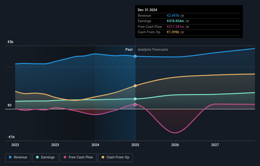260x166 pixels.
Task: Click the 2025 x-axis label
Action: pos(135,145)
